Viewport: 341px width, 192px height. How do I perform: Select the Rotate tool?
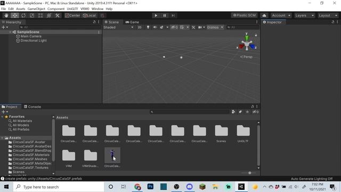pos(23,15)
